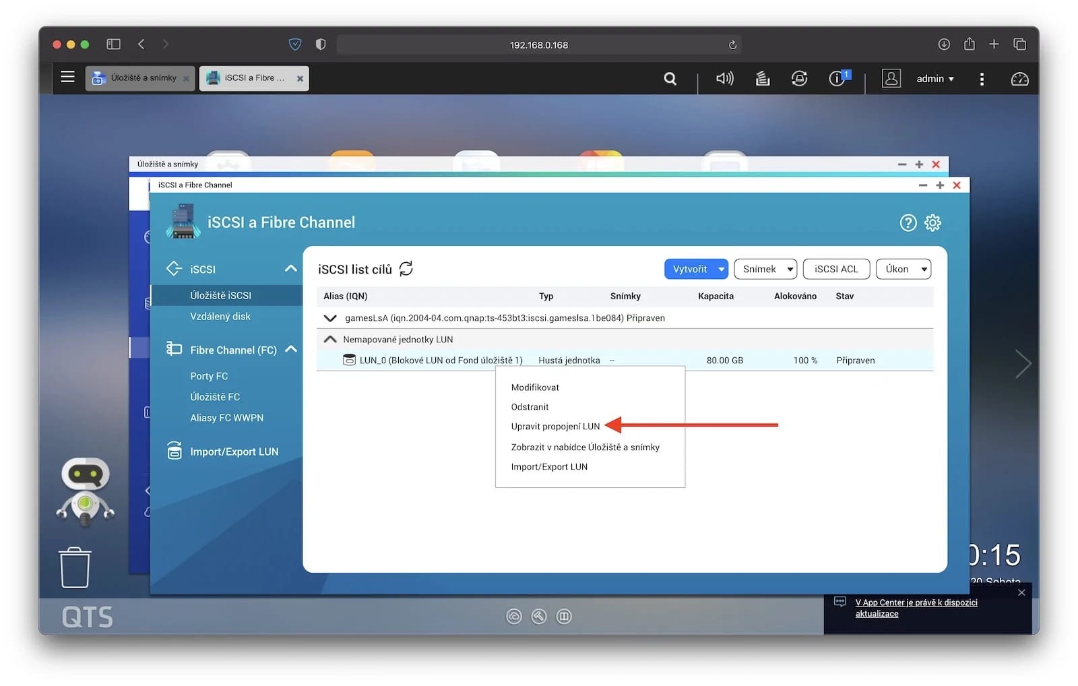1078x686 pixels.
Task: Open the Úkon dropdown
Action: coord(903,269)
